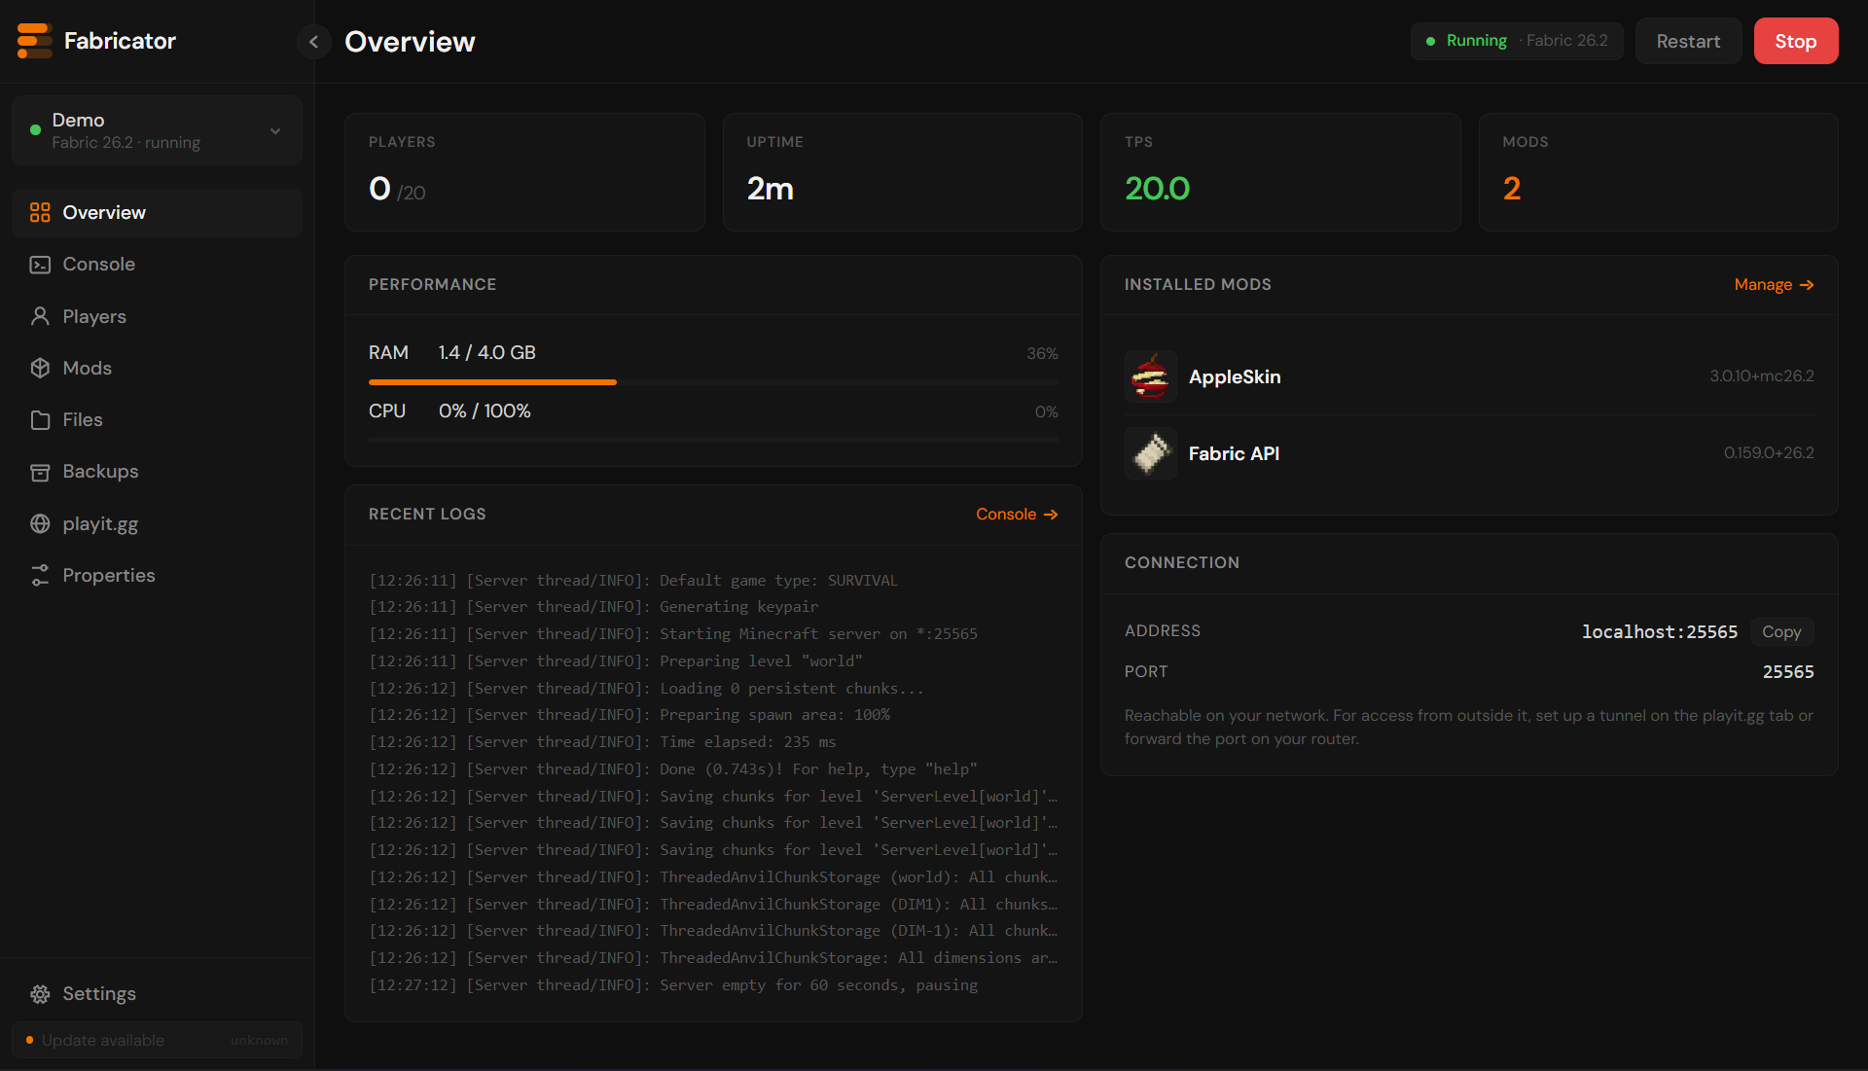Click the orange Update available dot
Screen dimensions: 1868x1071
29,1040
